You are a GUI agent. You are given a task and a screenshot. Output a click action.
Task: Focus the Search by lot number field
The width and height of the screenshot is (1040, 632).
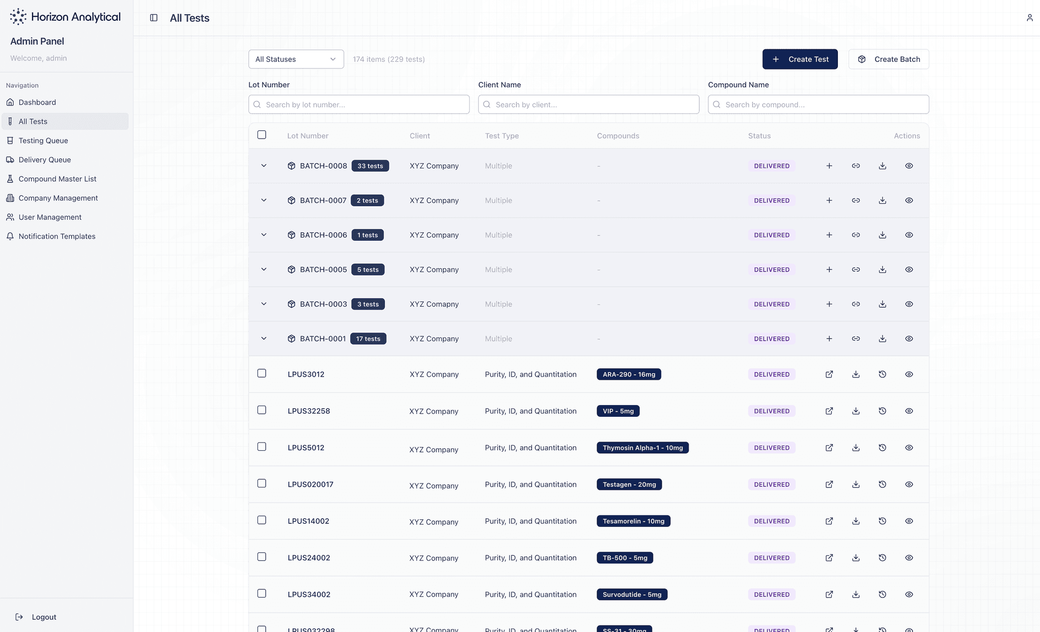point(359,105)
